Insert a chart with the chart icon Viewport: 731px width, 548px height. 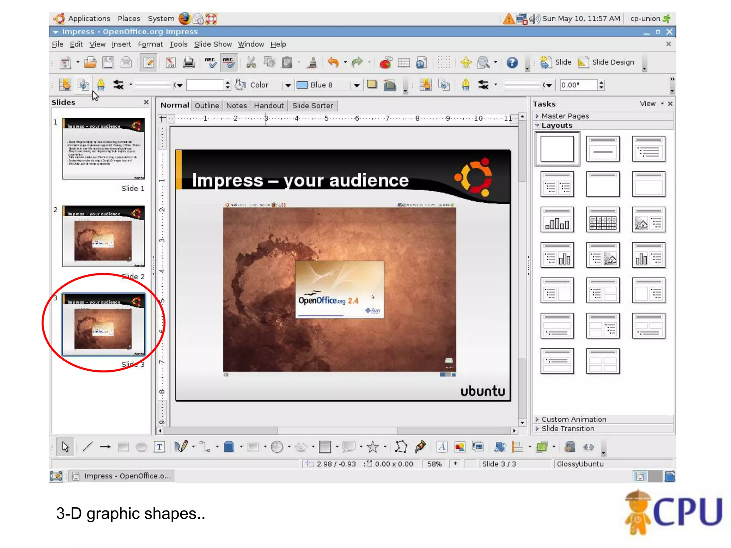click(x=385, y=62)
